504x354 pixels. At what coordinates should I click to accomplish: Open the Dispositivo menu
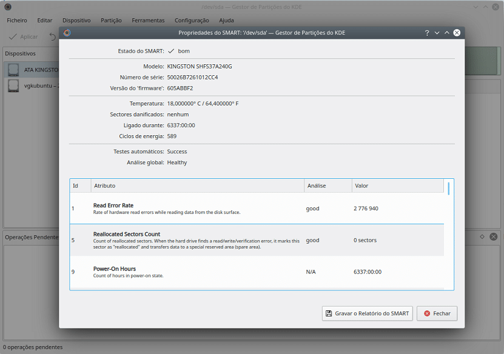[x=76, y=20]
